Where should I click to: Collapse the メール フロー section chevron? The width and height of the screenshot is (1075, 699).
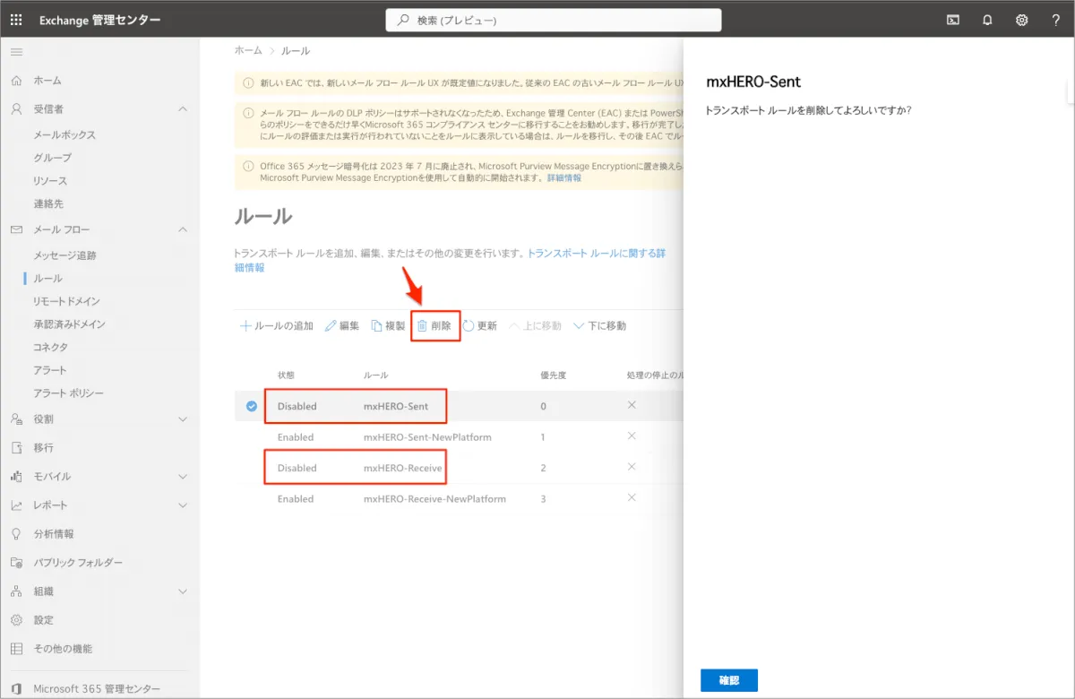click(183, 230)
